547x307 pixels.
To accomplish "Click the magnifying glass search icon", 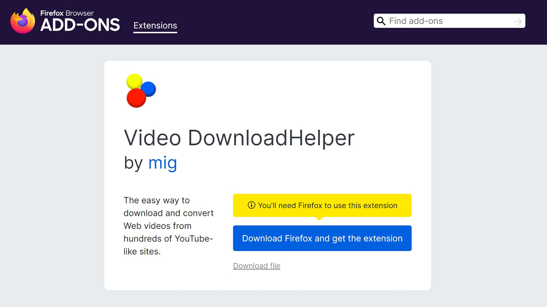I will pyautogui.click(x=381, y=21).
